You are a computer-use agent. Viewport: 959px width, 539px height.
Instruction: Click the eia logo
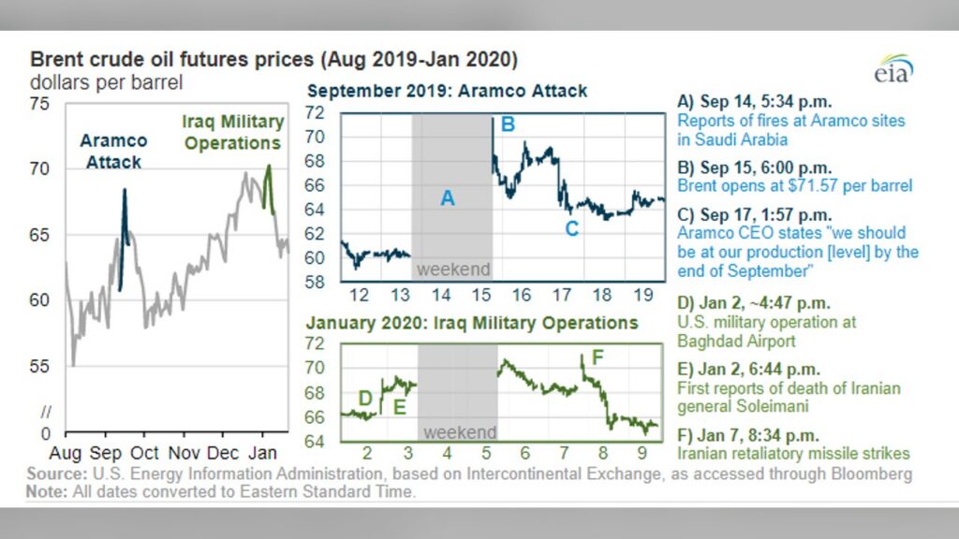point(893,68)
